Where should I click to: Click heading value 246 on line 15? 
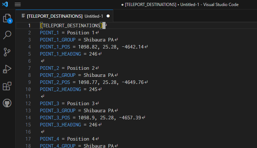click(x=93, y=125)
